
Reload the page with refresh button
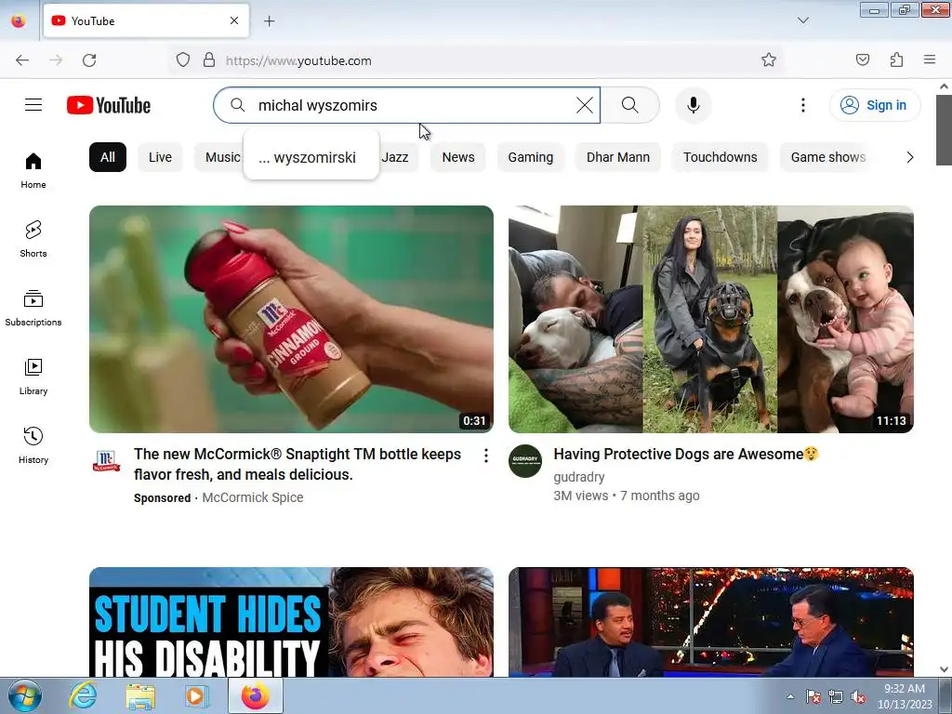click(x=89, y=60)
